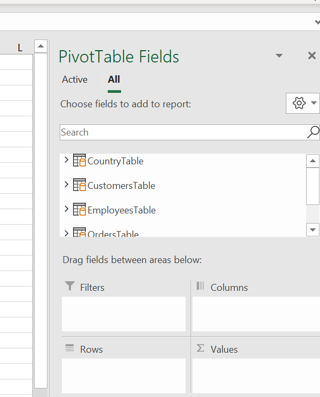This screenshot has width=320, height=397.
Task: Click the Filters funnel icon
Action: [69, 287]
